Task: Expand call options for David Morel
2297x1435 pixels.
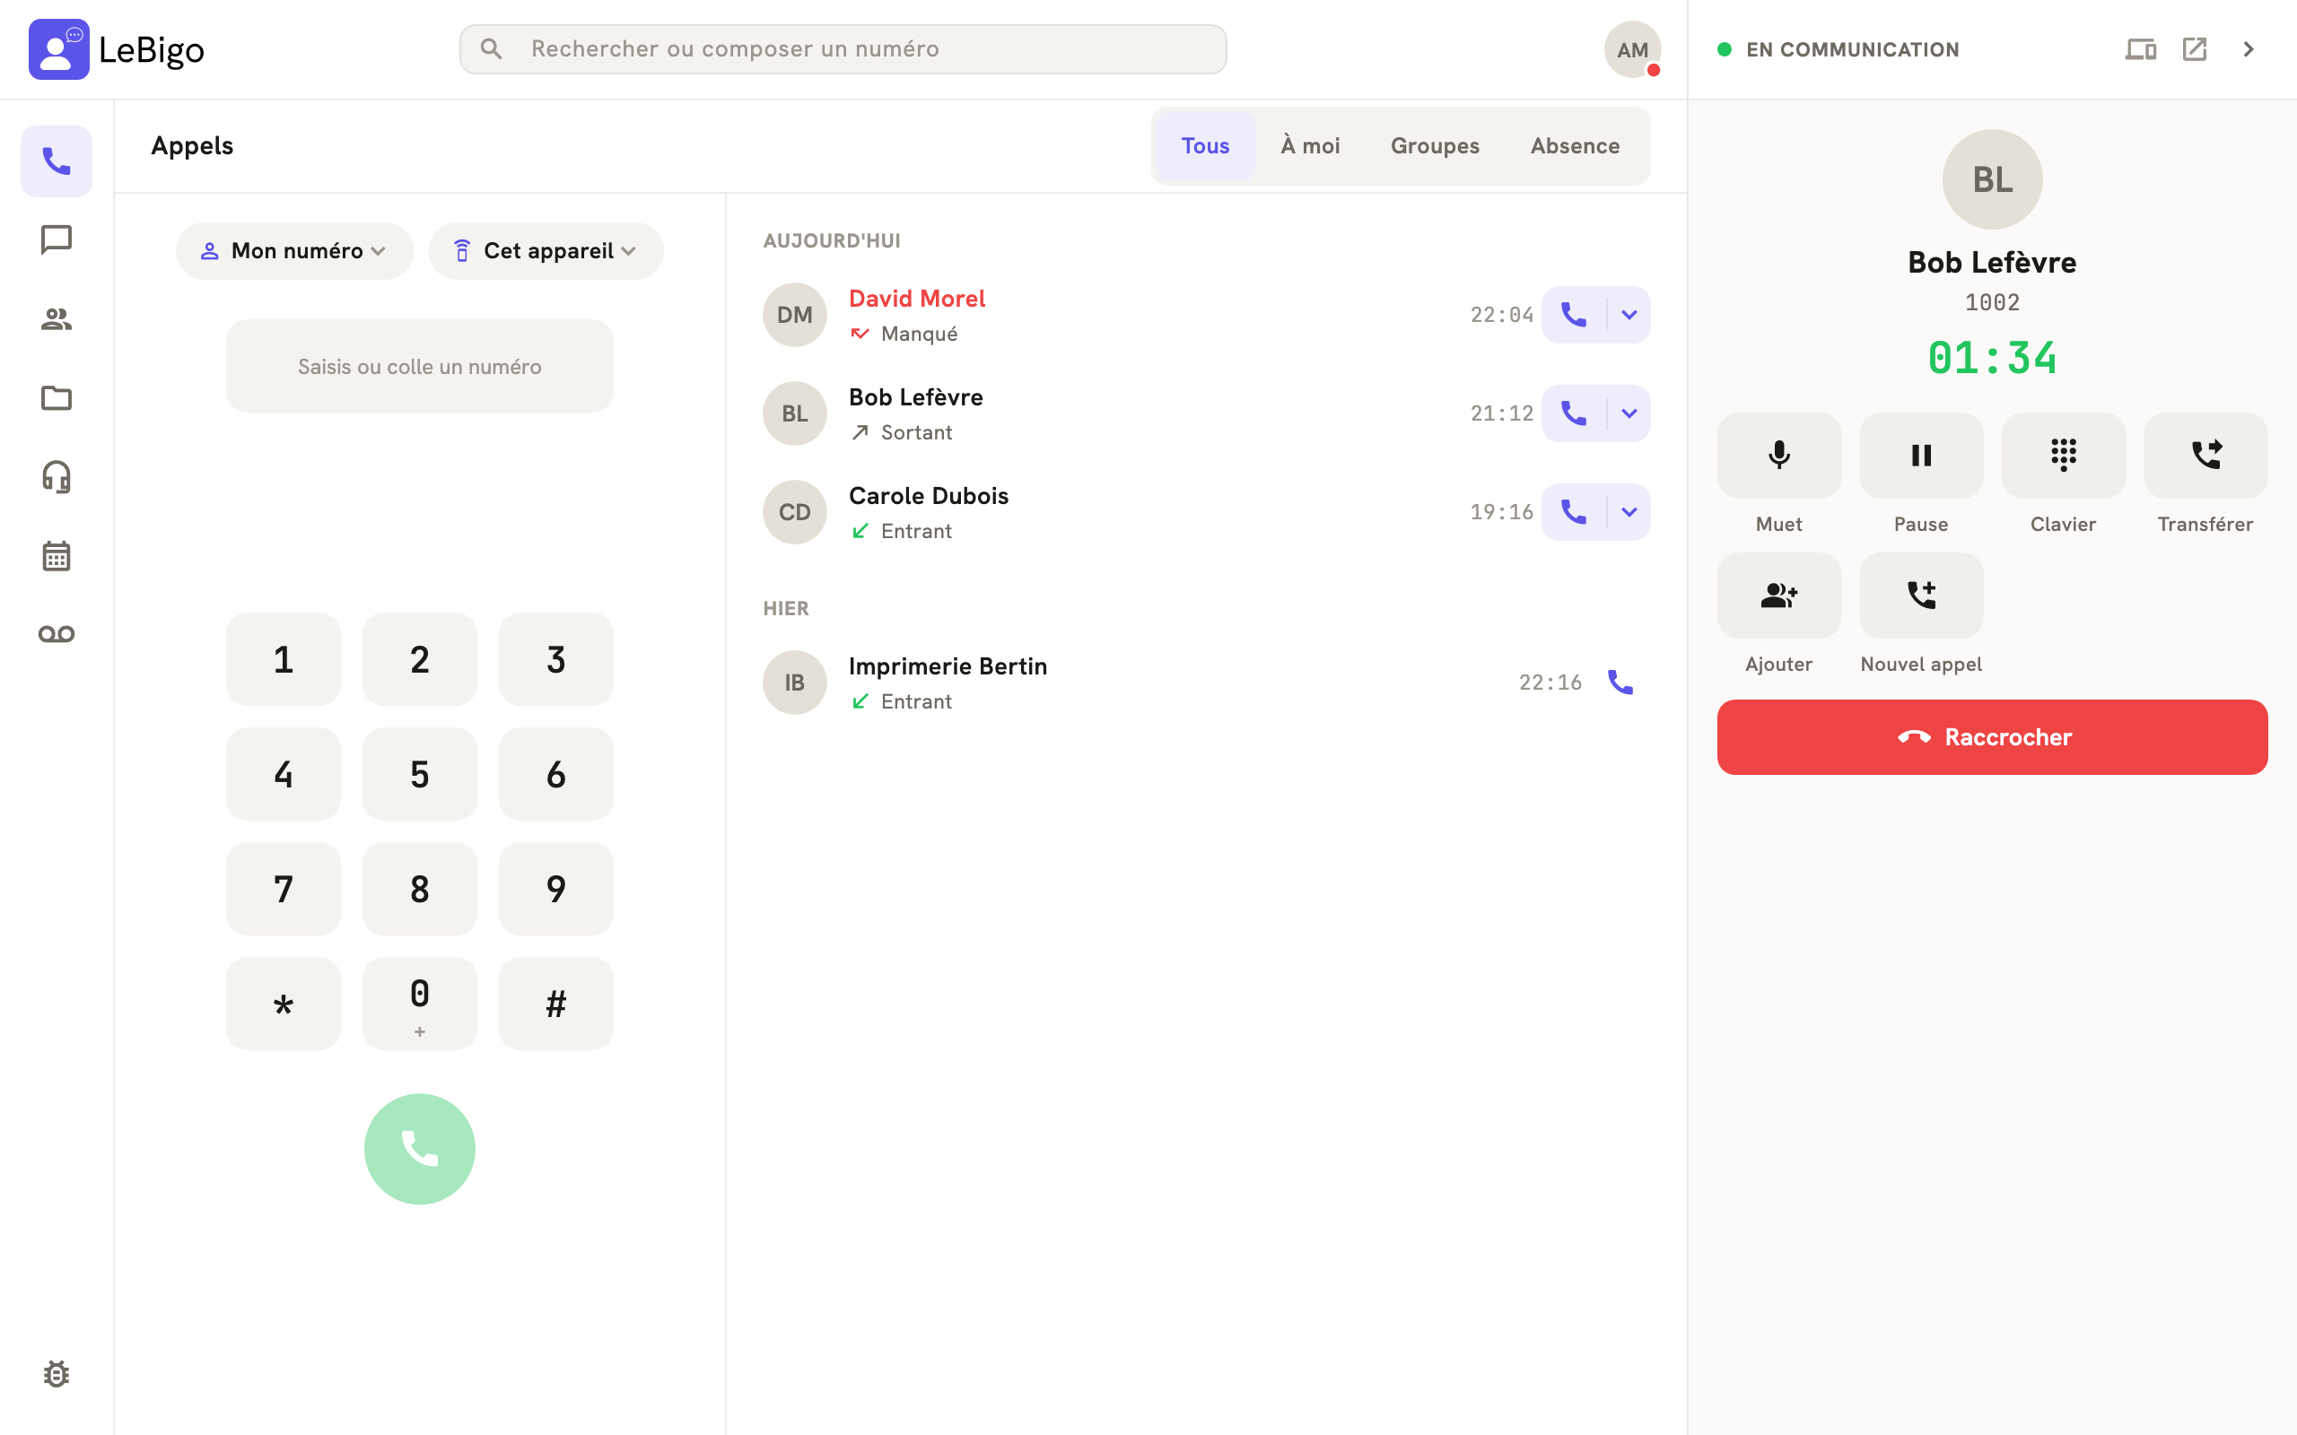Action: (x=1629, y=314)
